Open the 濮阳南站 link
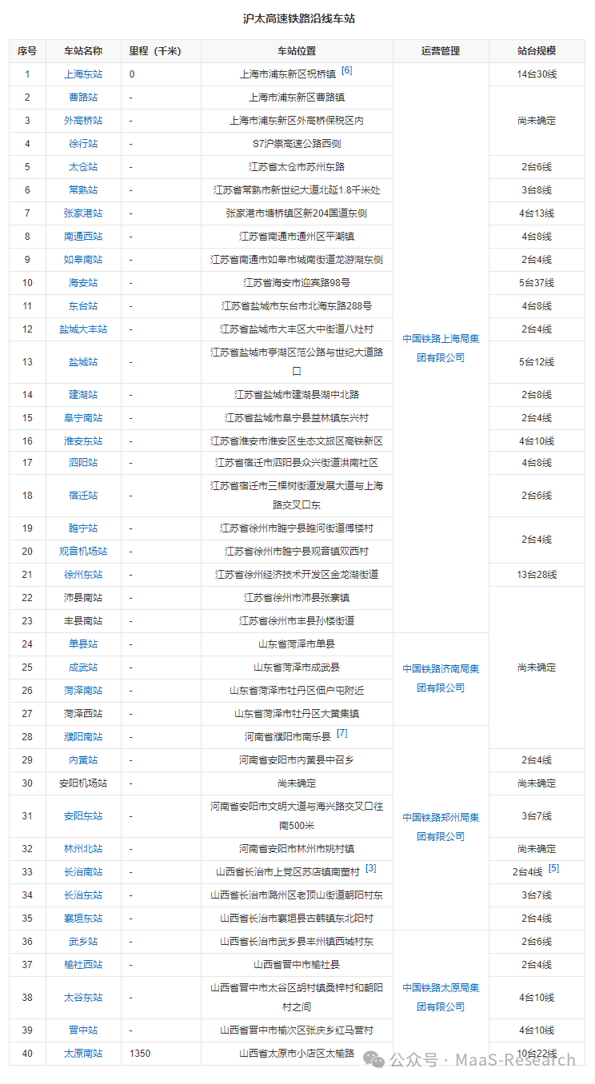This screenshot has width=595, height=1084. pos(83,737)
